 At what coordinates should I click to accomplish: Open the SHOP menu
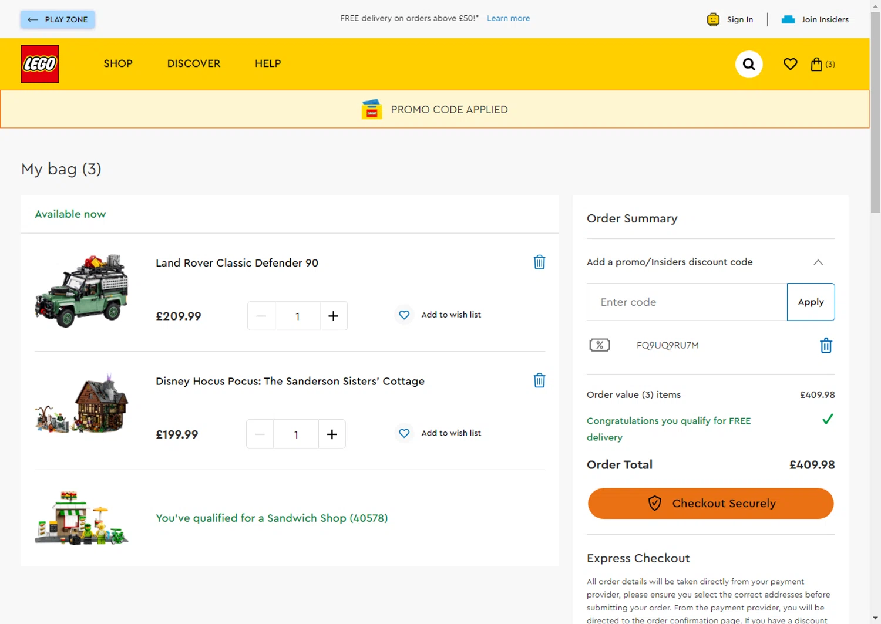coord(118,63)
